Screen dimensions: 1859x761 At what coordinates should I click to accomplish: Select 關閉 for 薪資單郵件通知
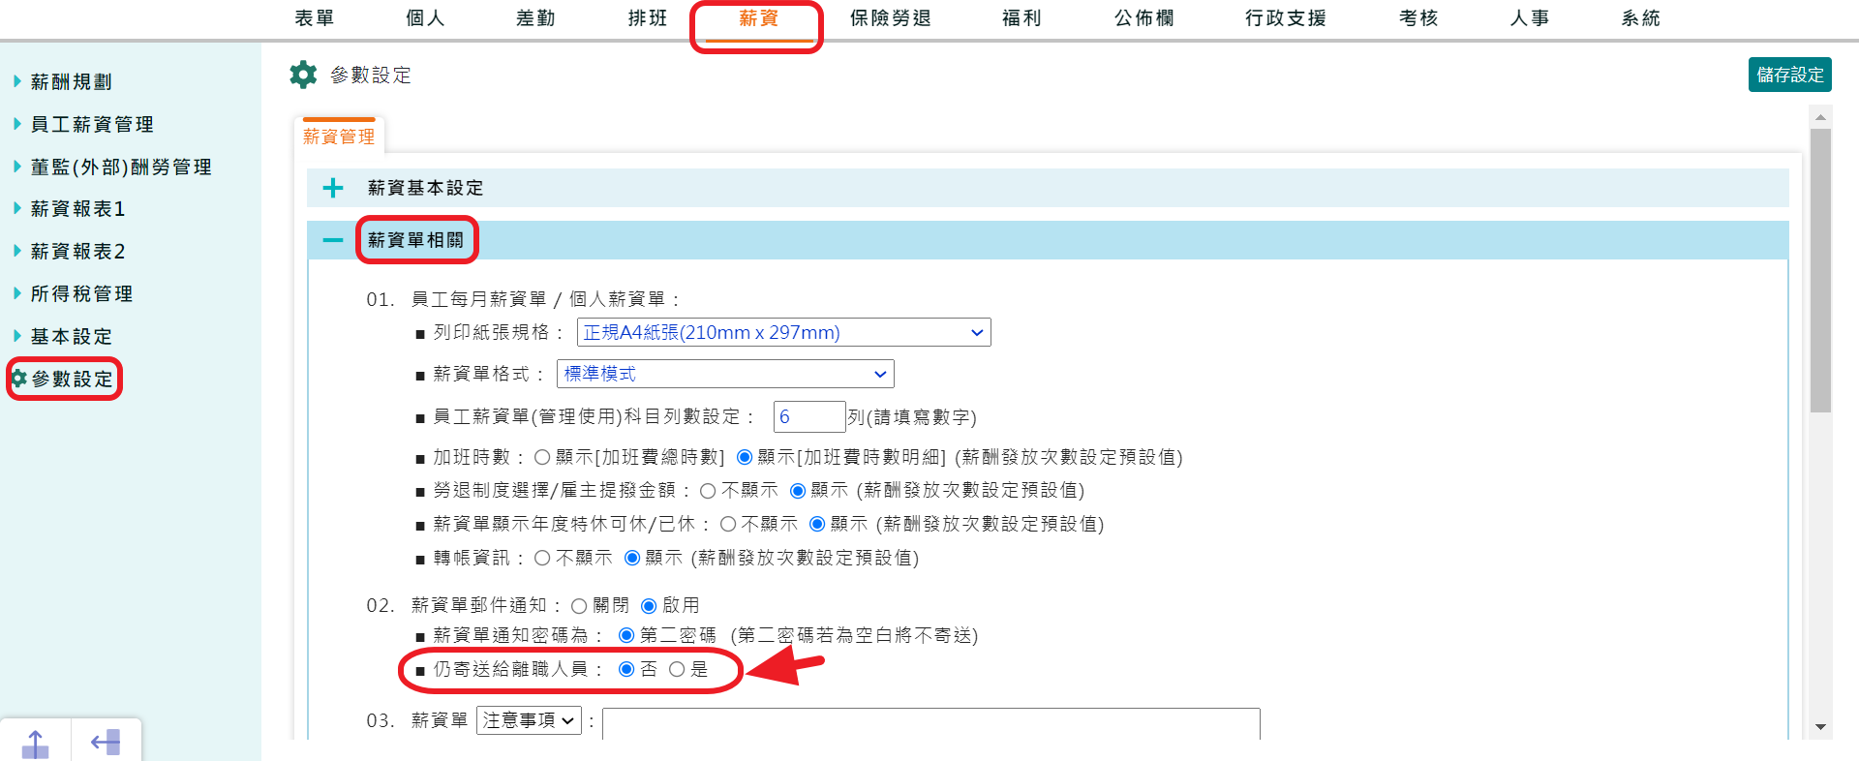pos(579,606)
